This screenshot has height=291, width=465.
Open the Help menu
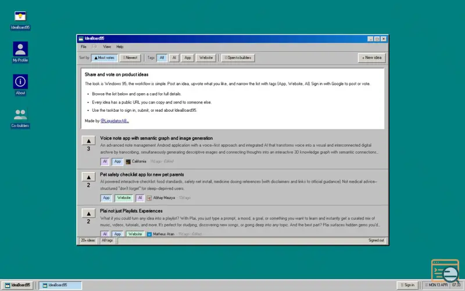click(x=120, y=47)
